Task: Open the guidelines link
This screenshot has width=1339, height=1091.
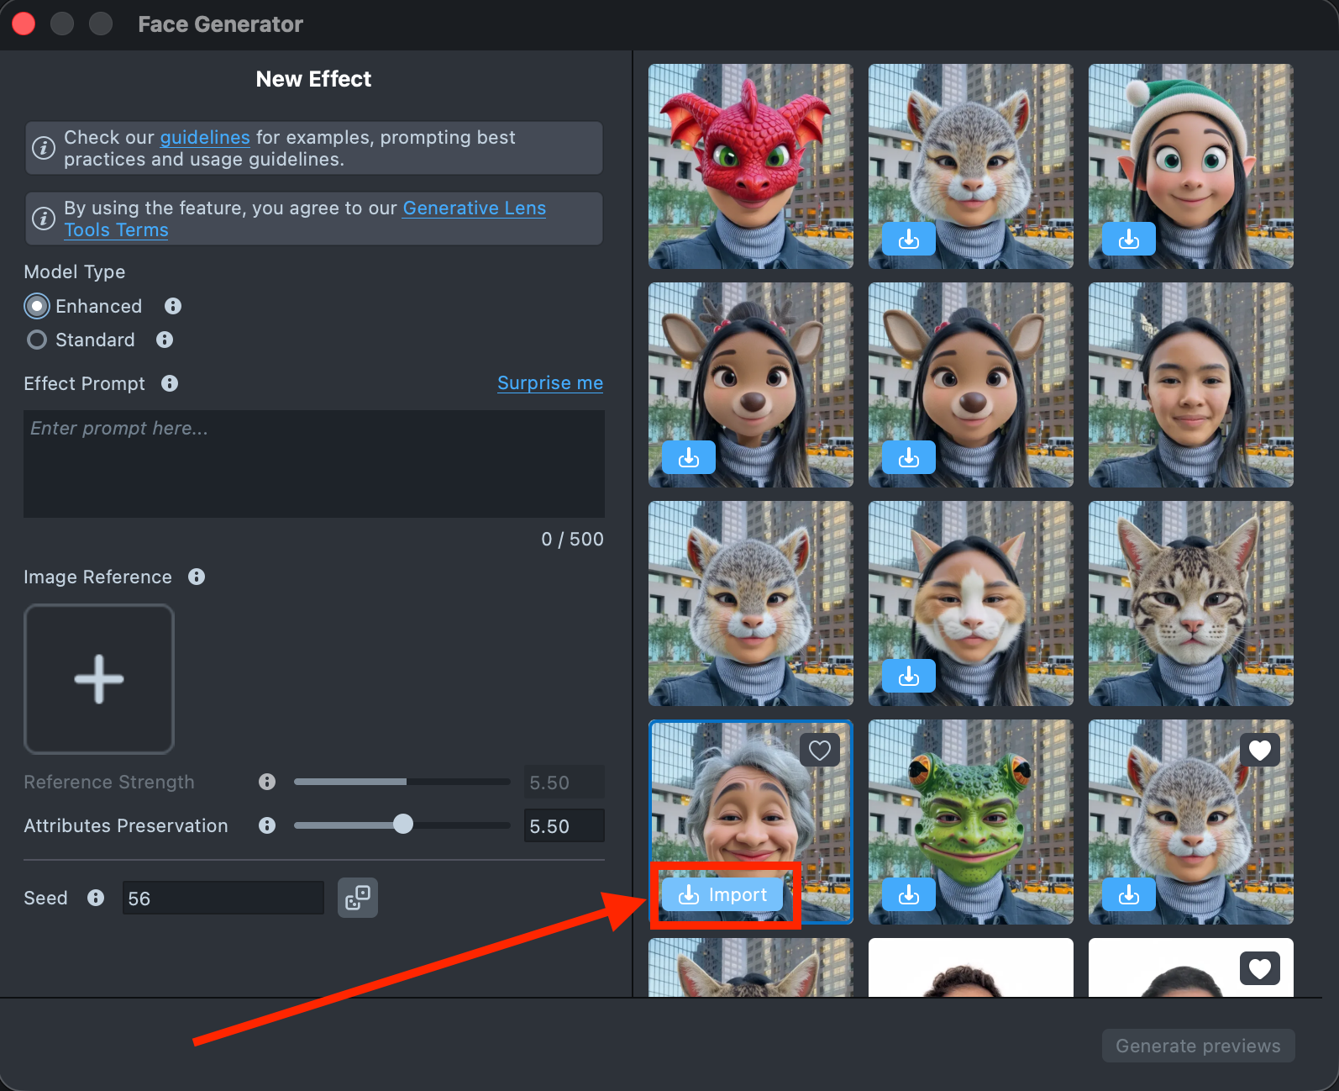Action: (205, 137)
